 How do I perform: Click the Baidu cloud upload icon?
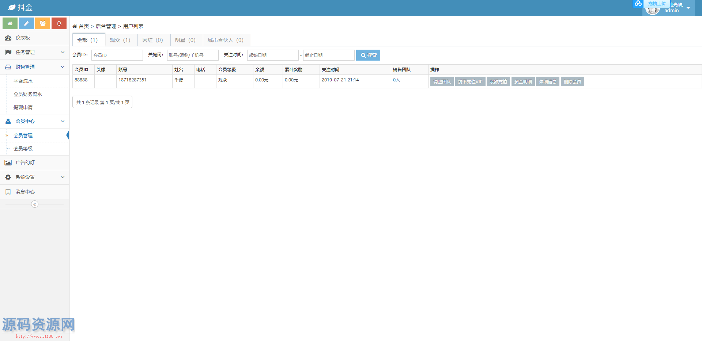point(638,4)
